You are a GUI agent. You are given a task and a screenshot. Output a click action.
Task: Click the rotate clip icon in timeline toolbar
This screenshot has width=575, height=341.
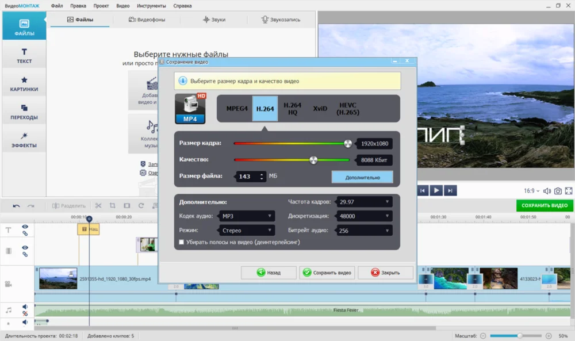[x=141, y=205]
